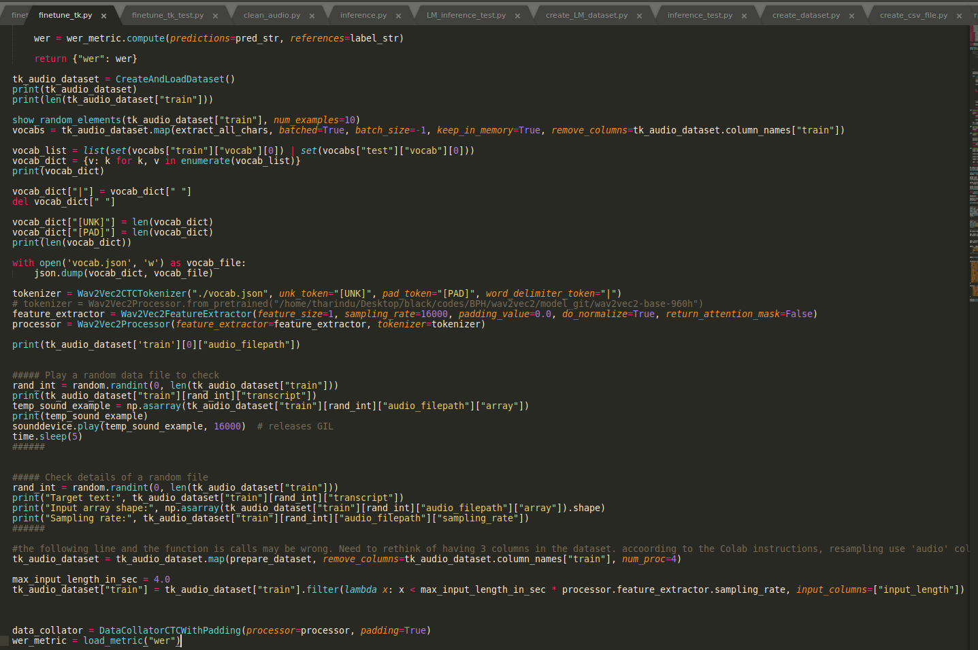This screenshot has width=978, height=650.
Task: Click print(tk_audio_dataset['train'][0]["audio_filepath"]) line
Action: point(156,345)
